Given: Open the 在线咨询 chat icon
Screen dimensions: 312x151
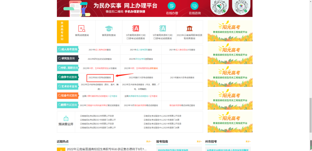Looking at the screenshot, I should [x=194, y=6].
